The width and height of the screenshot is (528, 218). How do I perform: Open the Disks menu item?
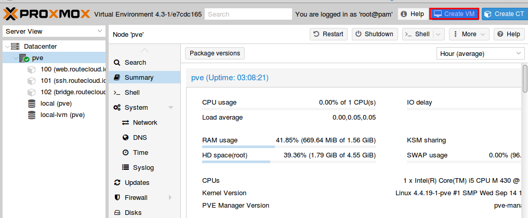144,213
